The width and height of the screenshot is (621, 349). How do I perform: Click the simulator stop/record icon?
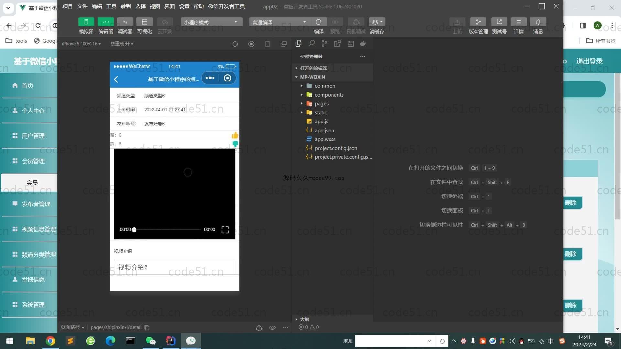point(251,44)
